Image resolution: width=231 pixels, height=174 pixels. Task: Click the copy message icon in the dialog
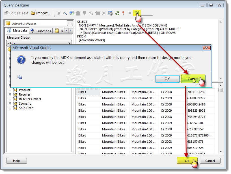[20, 77]
